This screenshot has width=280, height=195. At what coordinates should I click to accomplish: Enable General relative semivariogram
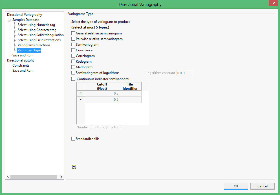point(73,33)
